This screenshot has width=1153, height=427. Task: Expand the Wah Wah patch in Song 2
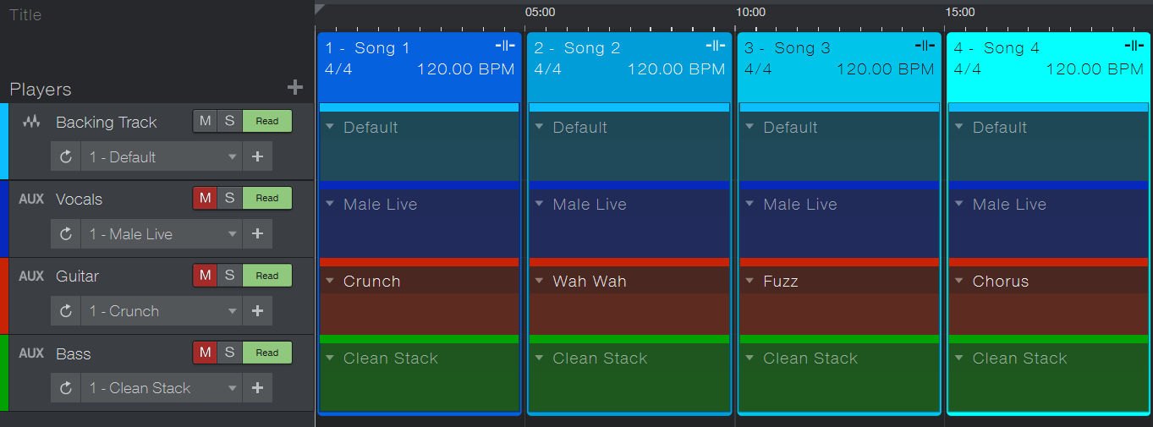tap(539, 281)
